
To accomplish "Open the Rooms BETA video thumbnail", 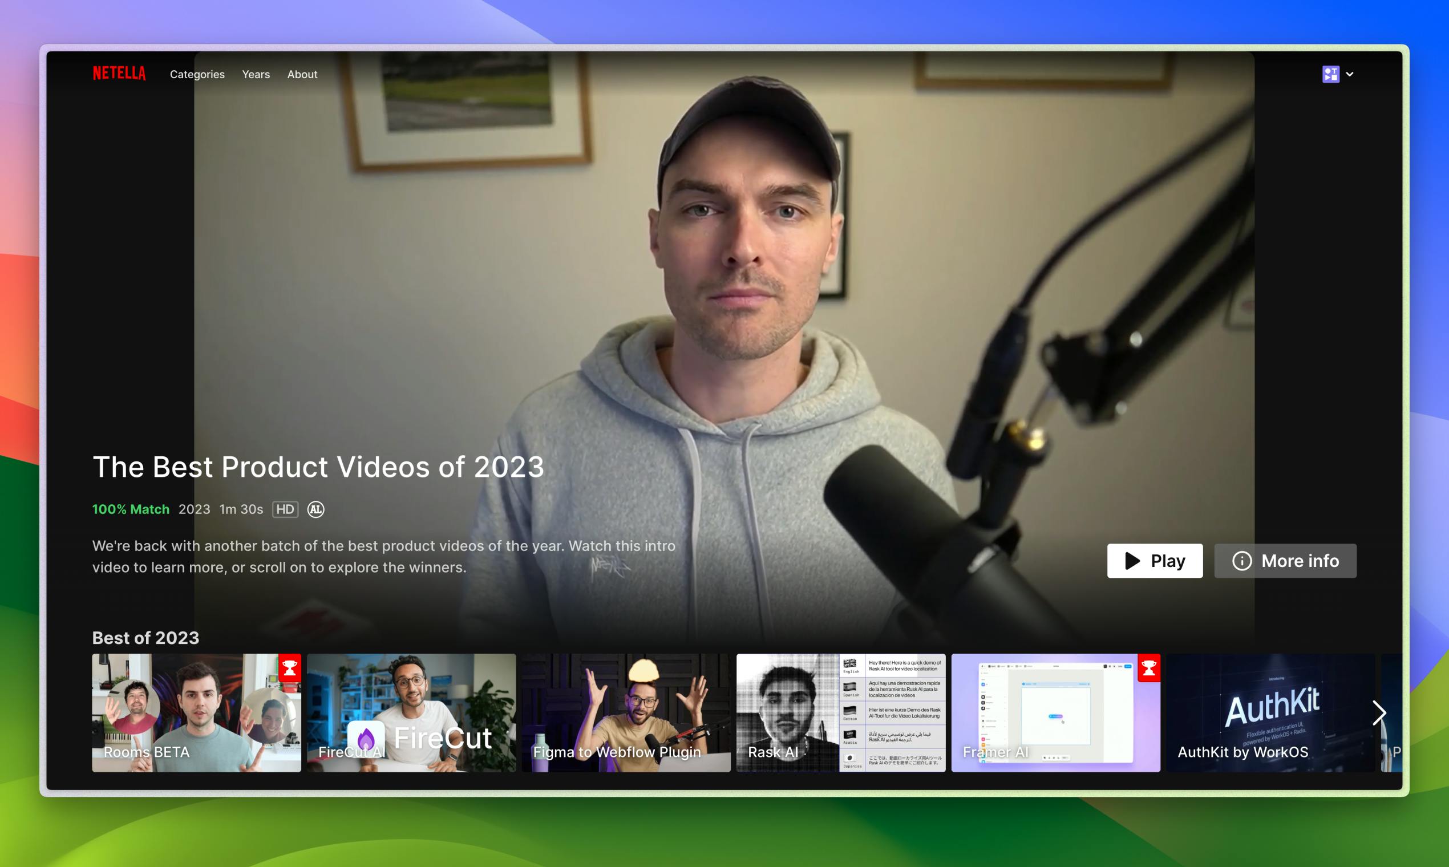I will pyautogui.click(x=196, y=713).
